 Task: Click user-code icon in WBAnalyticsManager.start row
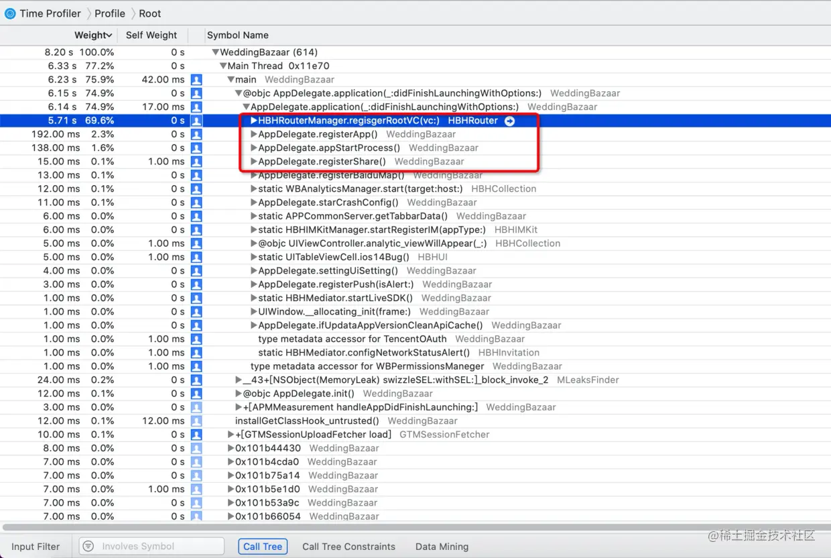click(x=196, y=188)
